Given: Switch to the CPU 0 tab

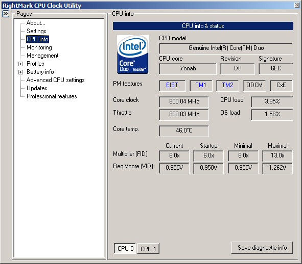Looking at the screenshot, I should coord(125,248).
